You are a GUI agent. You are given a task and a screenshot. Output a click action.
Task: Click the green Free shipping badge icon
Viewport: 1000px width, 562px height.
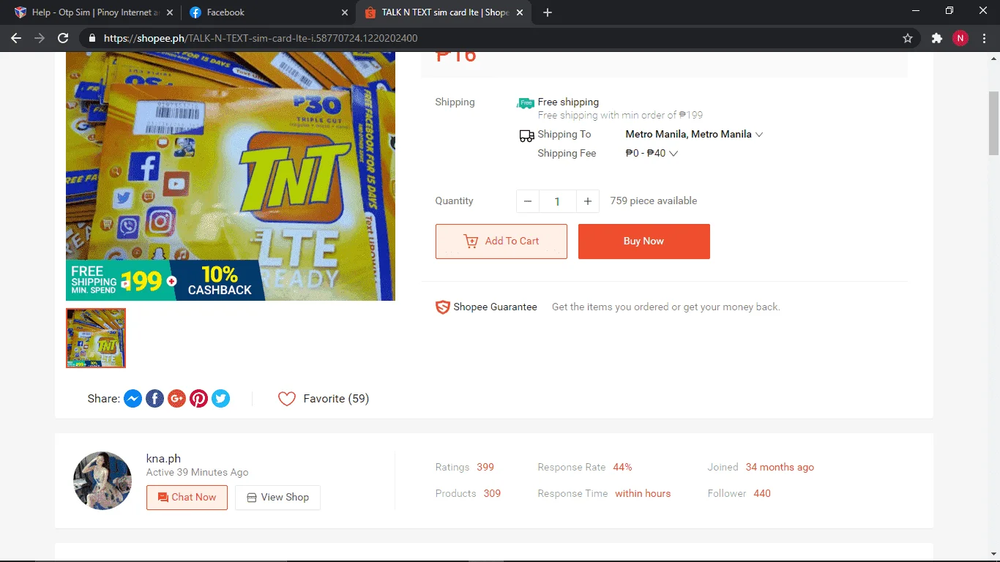pyautogui.click(x=526, y=103)
